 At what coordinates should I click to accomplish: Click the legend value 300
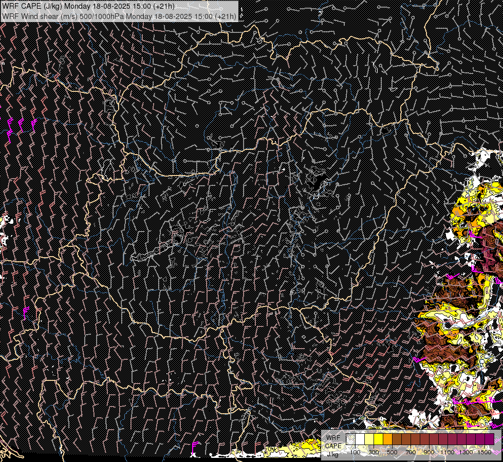[x=374, y=452]
